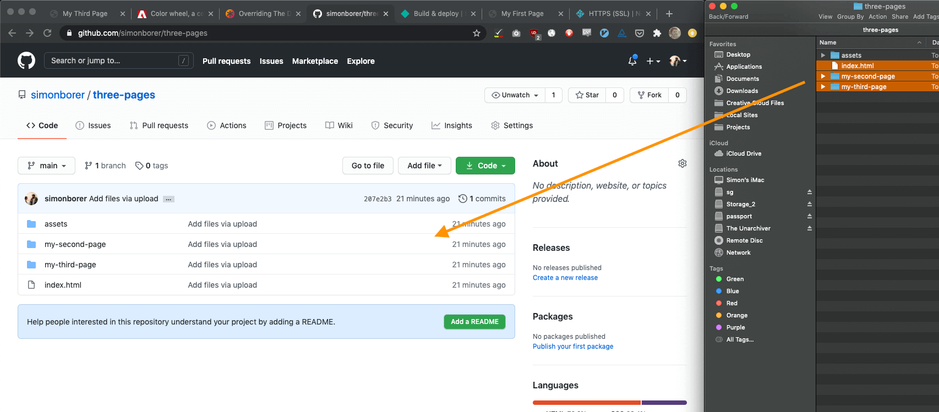Click the Chrome profile avatar in toolbar
939x412 pixels.
[675, 33]
